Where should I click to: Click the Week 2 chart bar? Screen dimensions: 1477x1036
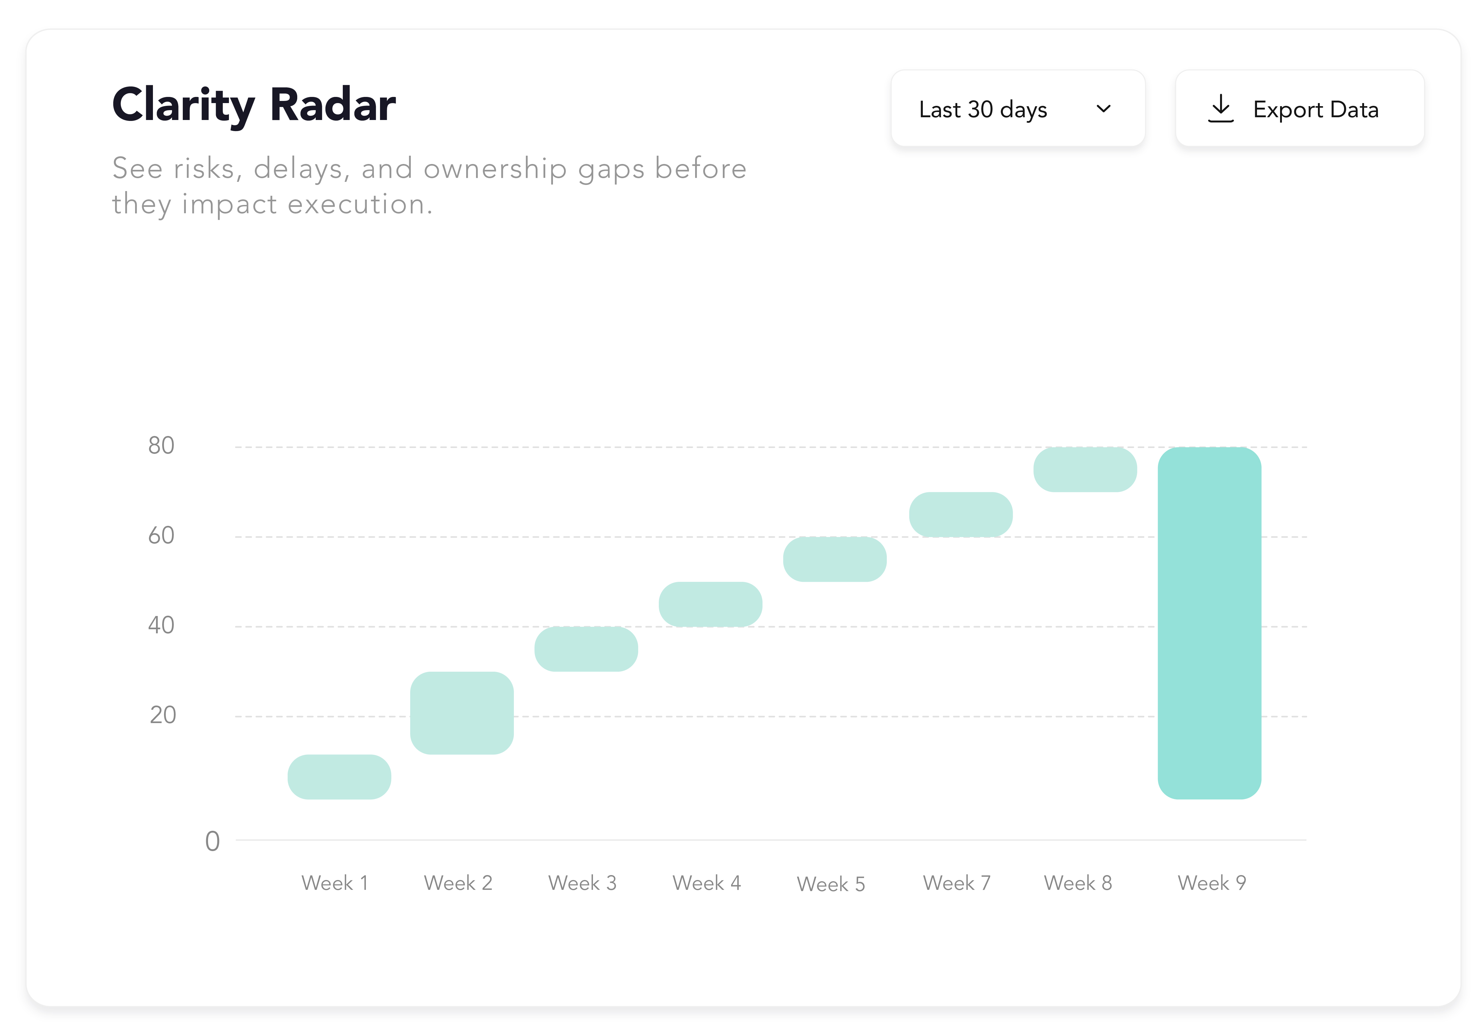(462, 713)
